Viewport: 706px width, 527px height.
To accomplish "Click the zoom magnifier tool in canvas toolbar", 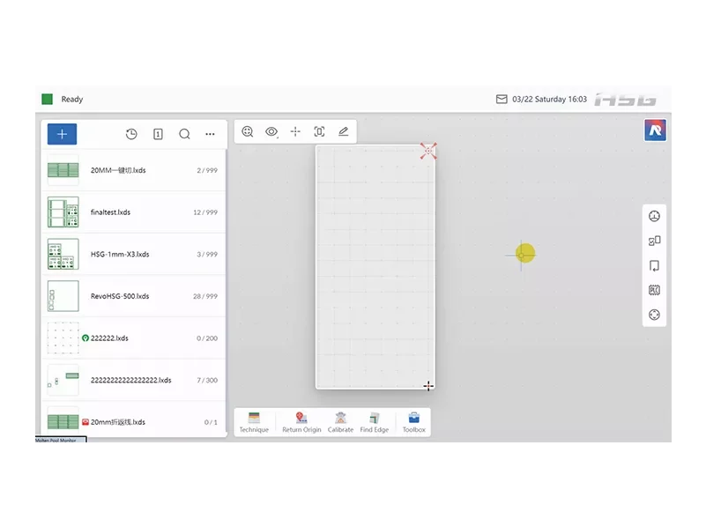I will 247,131.
